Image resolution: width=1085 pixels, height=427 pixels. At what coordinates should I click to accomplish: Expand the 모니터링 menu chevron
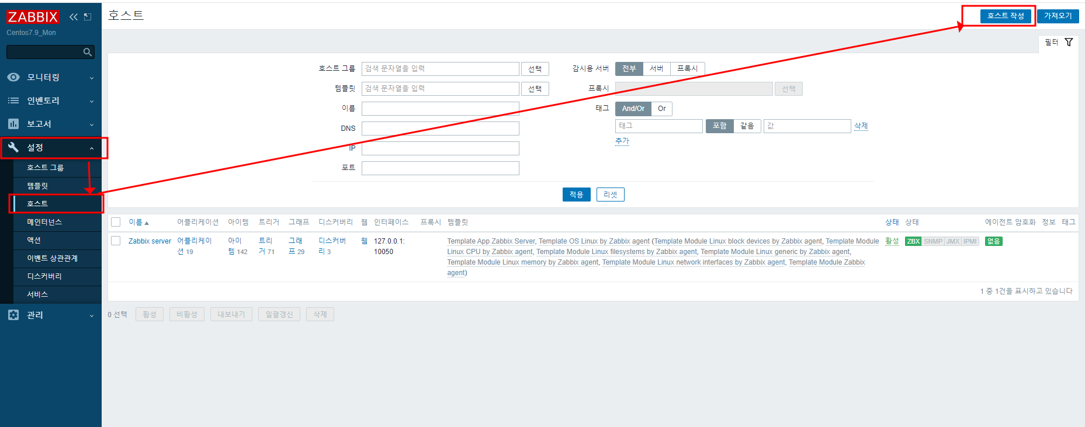[x=92, y=78]
